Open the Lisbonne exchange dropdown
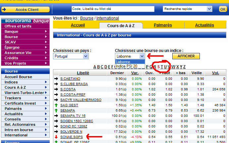 point(130,56)
